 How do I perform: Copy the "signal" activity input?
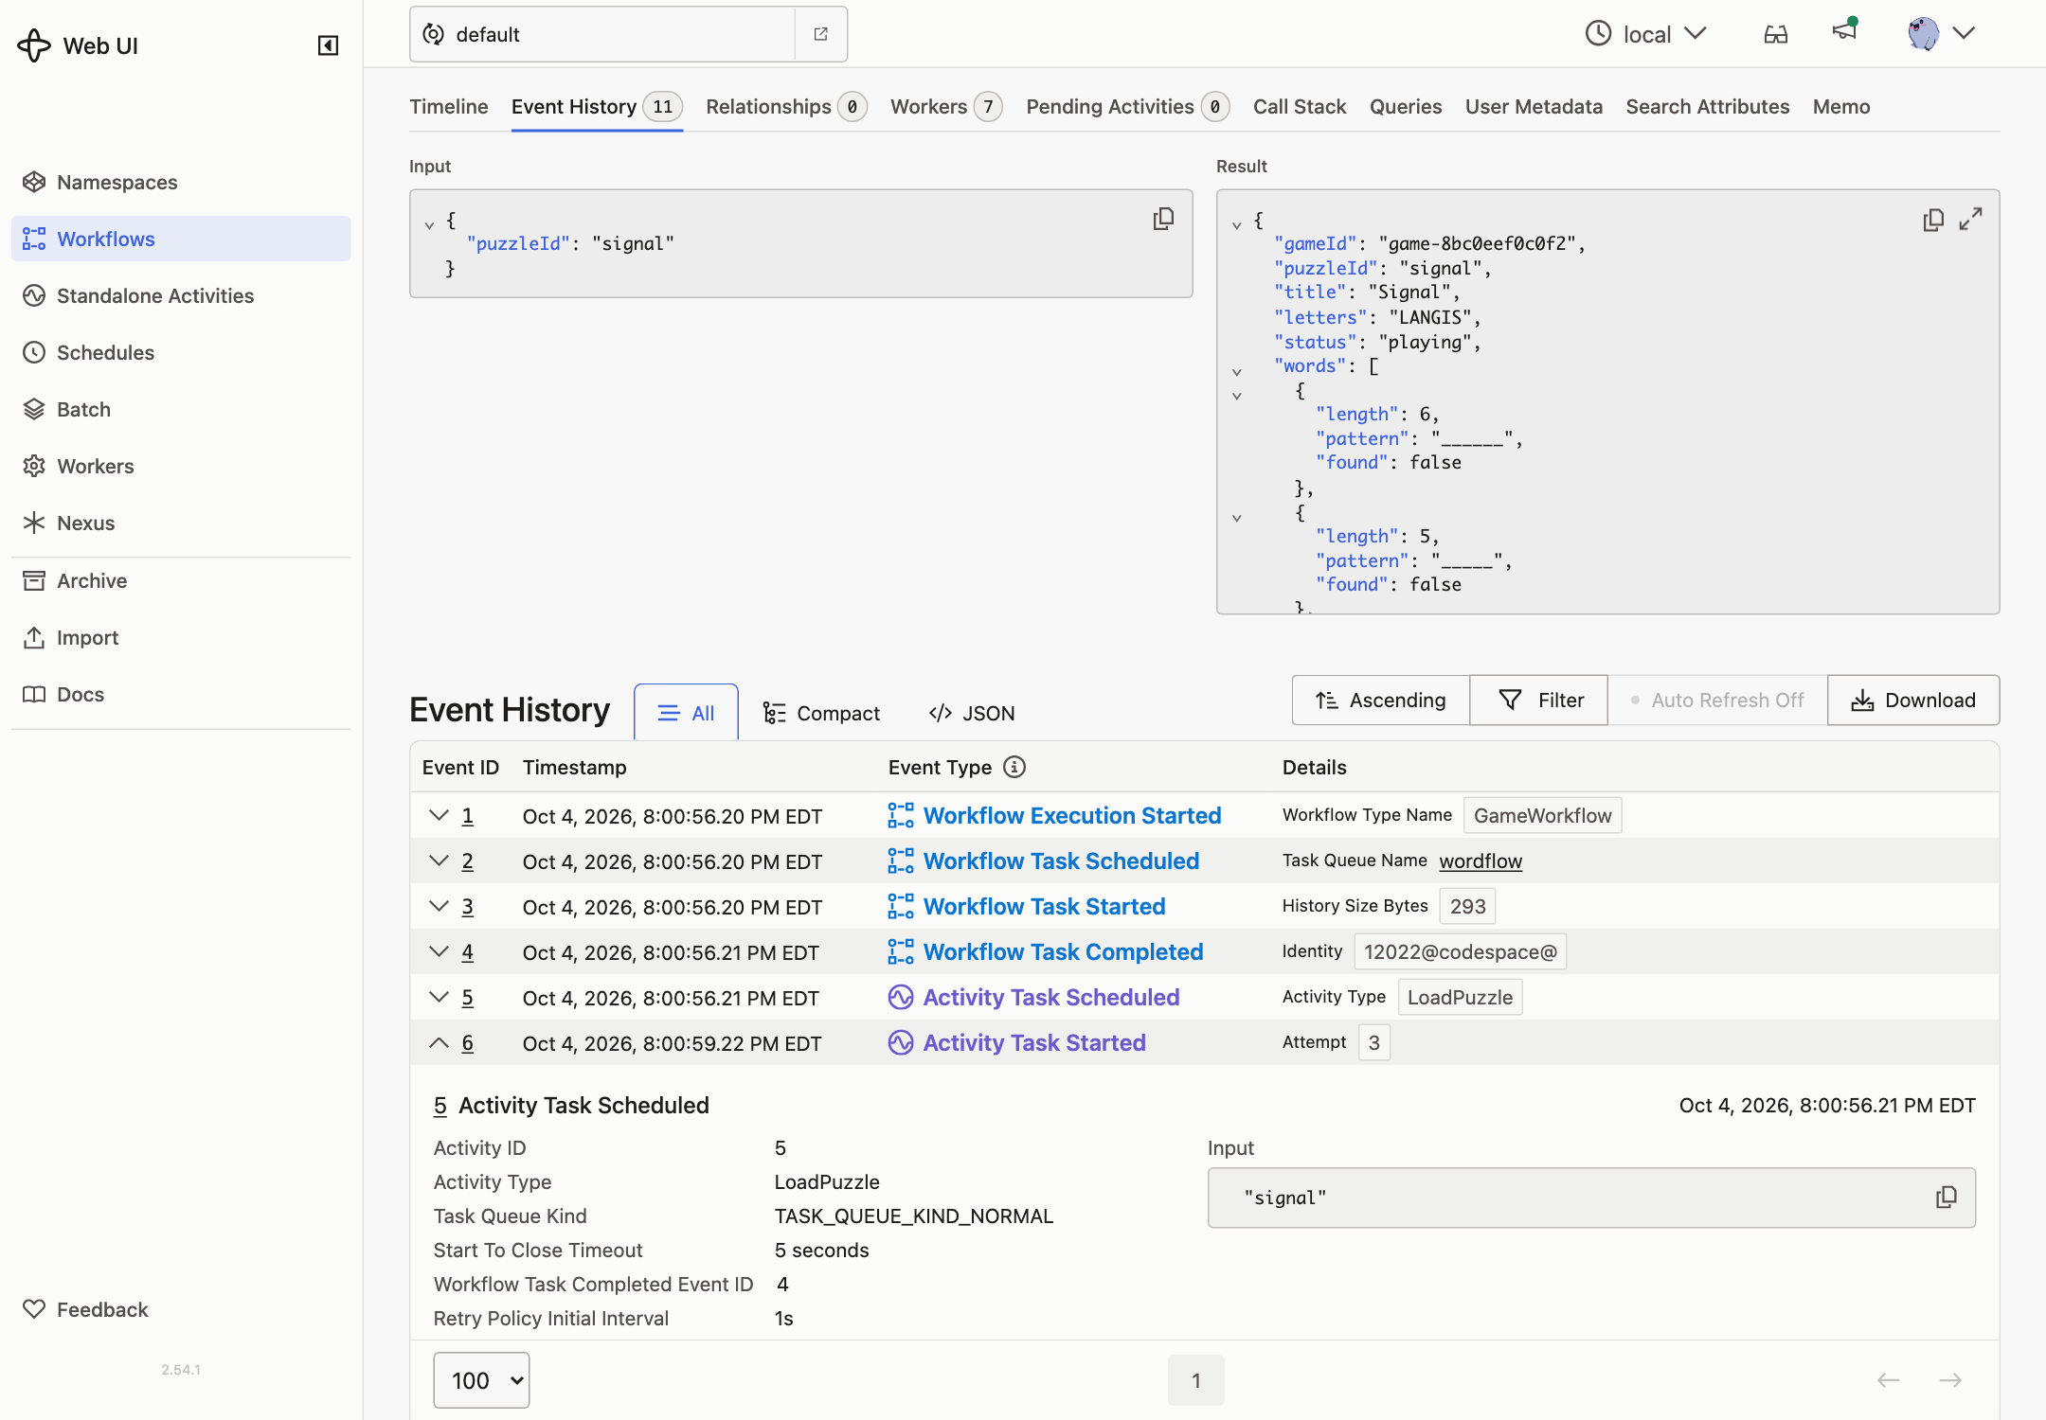tap(1946, 1198)
